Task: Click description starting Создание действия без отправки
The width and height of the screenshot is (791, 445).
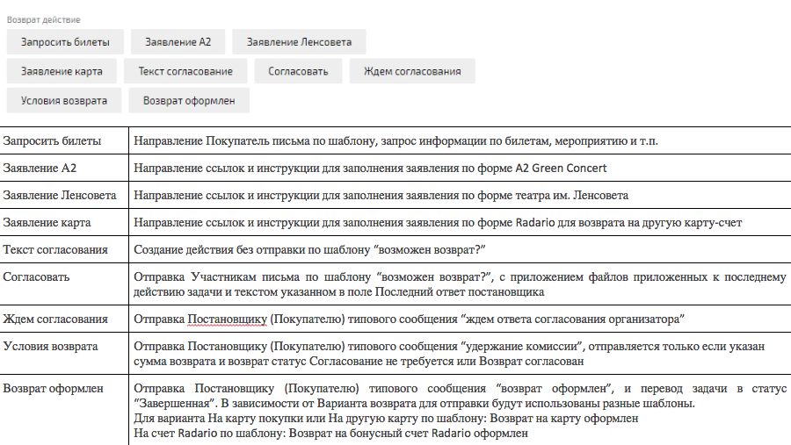Action: tap(309, 249)
